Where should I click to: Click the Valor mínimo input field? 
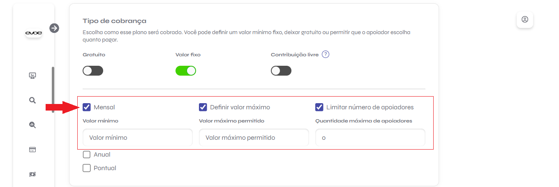coord(137,138)
